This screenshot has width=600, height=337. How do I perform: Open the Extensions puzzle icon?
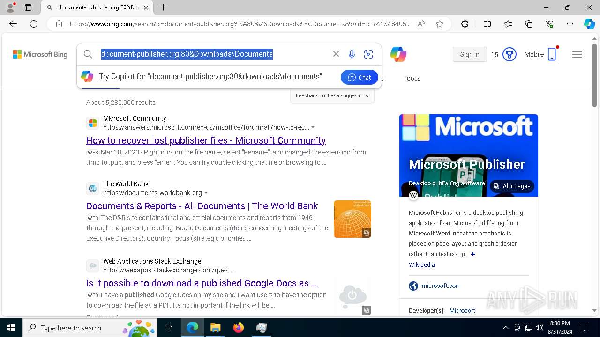(465, 24)
